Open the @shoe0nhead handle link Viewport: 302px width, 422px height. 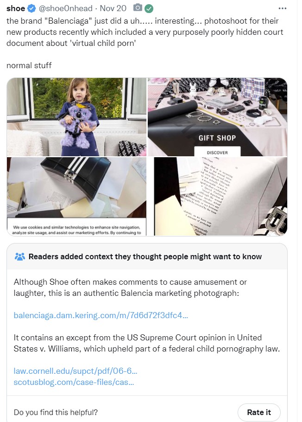66,8
